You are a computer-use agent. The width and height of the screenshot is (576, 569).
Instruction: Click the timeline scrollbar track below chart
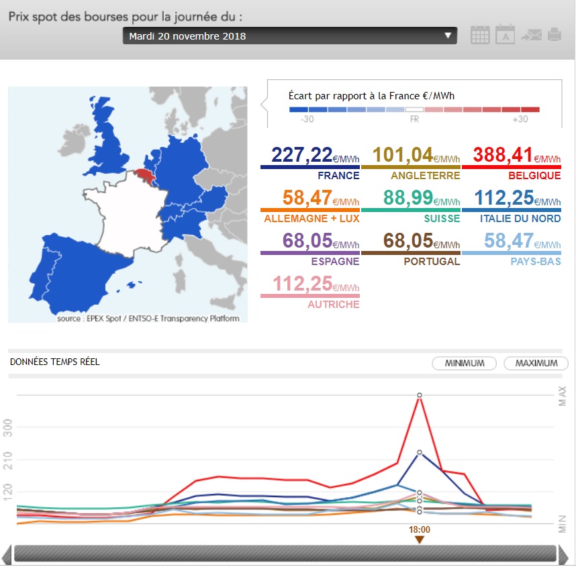(285, 554)
